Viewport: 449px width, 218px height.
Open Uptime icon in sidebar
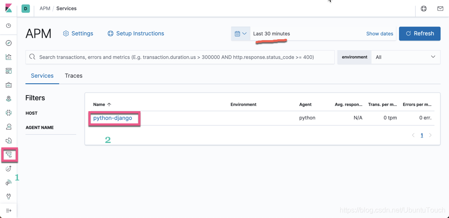[9, 169]
